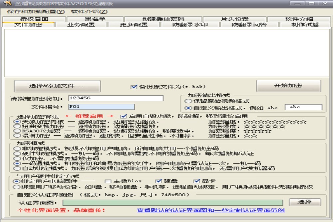Choose the RSA3072加密 algorithm
The height and width of the screenshot is (222, 333).
pyautogui.click(x=16, y=131)
